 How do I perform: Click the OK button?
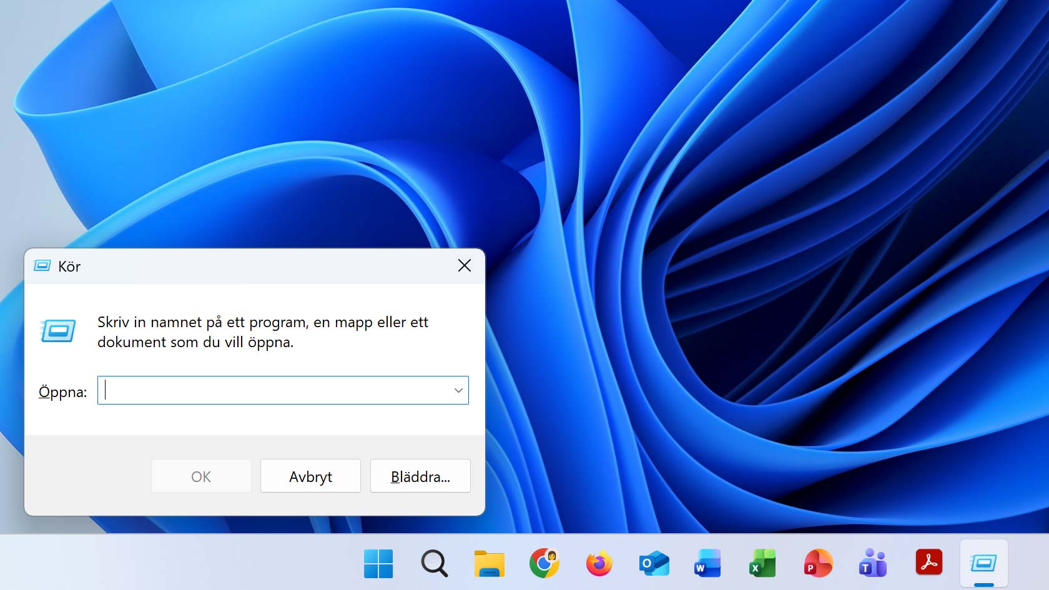pos(200,476)
